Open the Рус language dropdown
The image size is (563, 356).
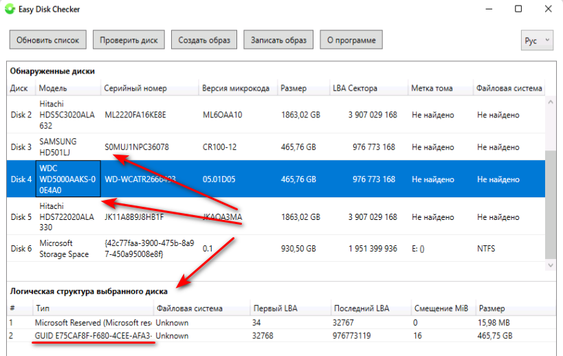537,40
